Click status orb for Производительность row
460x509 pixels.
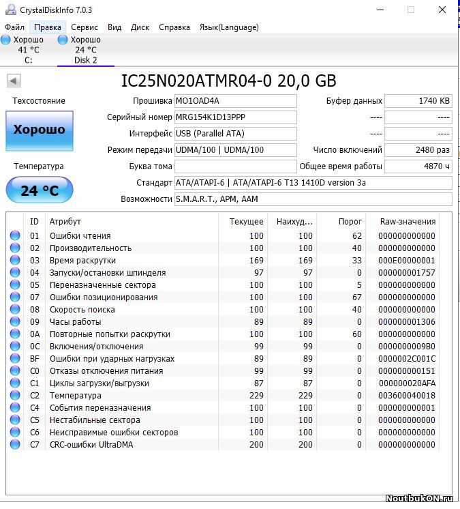(15, 248)
